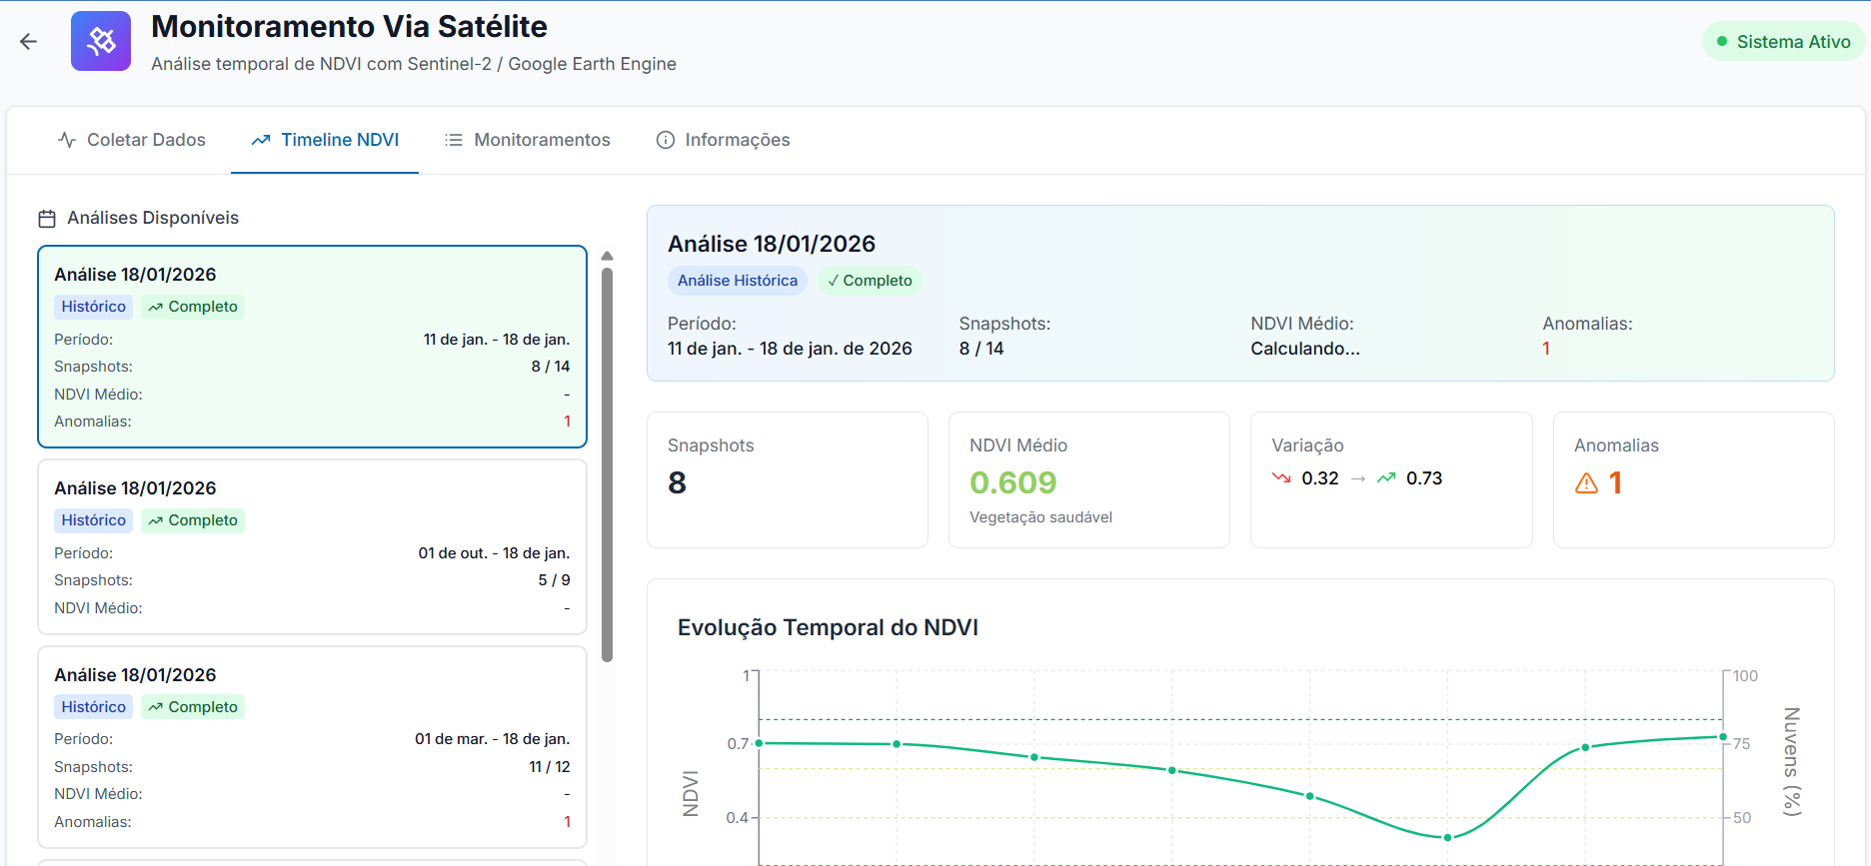Switch to the Timeline NDVI tab
Viewport: 1871px width, 866px height.
point(325,140)
